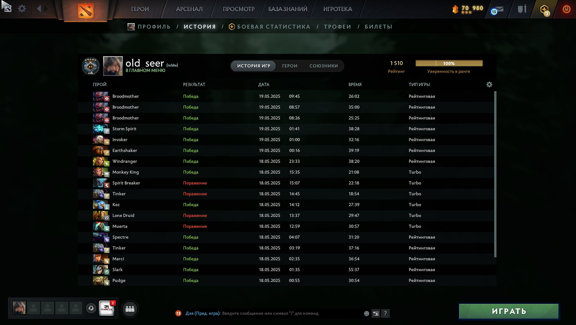Screen dimensions: 576x325
Task: Switch to БОЕВАЯ СТАТИСТИКА tab
Action: pyautogui.click(x=270, y=27)
